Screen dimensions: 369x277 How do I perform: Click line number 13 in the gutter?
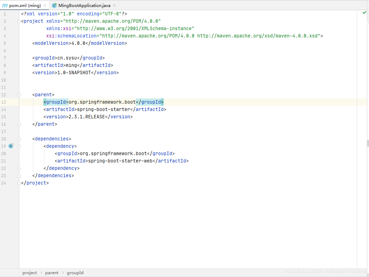(3, 102)
